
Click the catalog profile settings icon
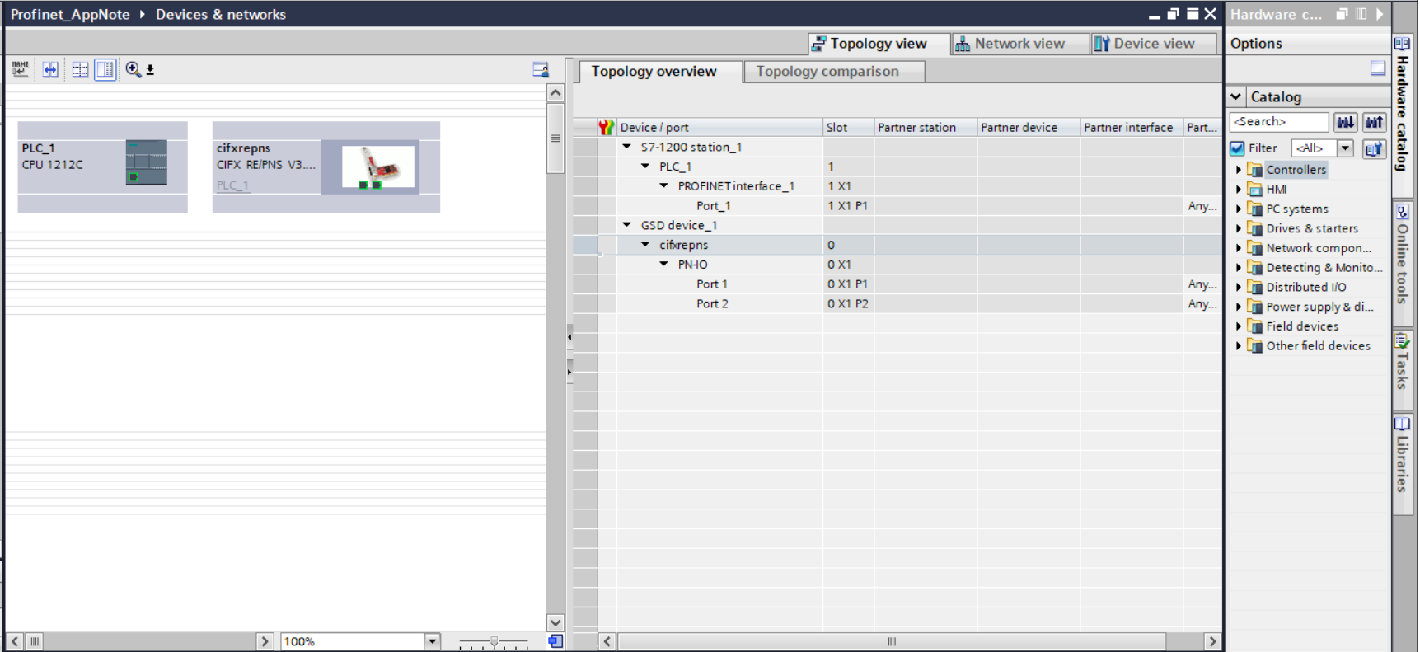pyautogui.click(x=1374, y=148)
